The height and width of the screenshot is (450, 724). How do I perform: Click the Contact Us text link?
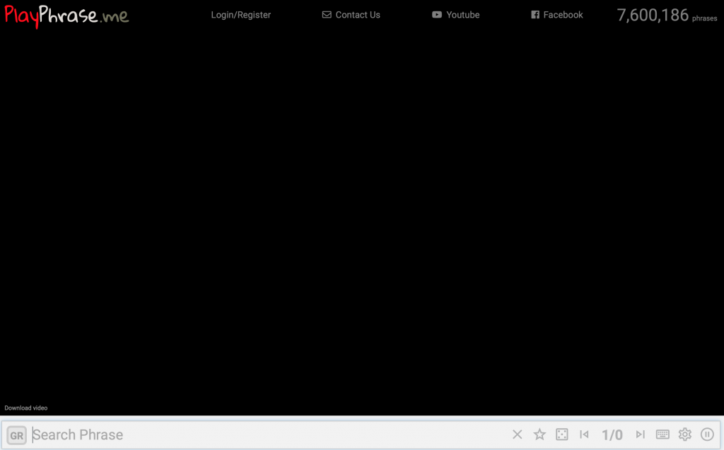358,15
